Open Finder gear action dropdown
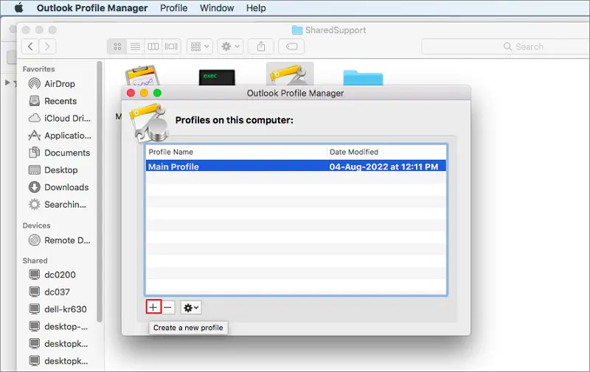 230,46
